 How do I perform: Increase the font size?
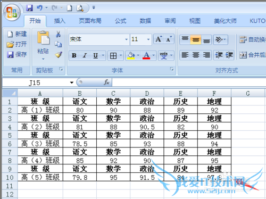pos(159,39)
